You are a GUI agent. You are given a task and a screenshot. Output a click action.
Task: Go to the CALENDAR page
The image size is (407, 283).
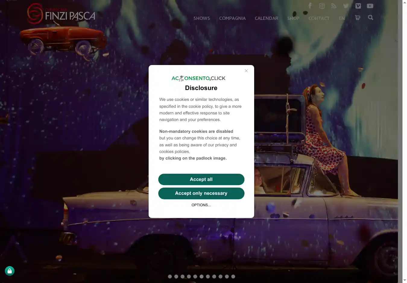tap(266, 18)
